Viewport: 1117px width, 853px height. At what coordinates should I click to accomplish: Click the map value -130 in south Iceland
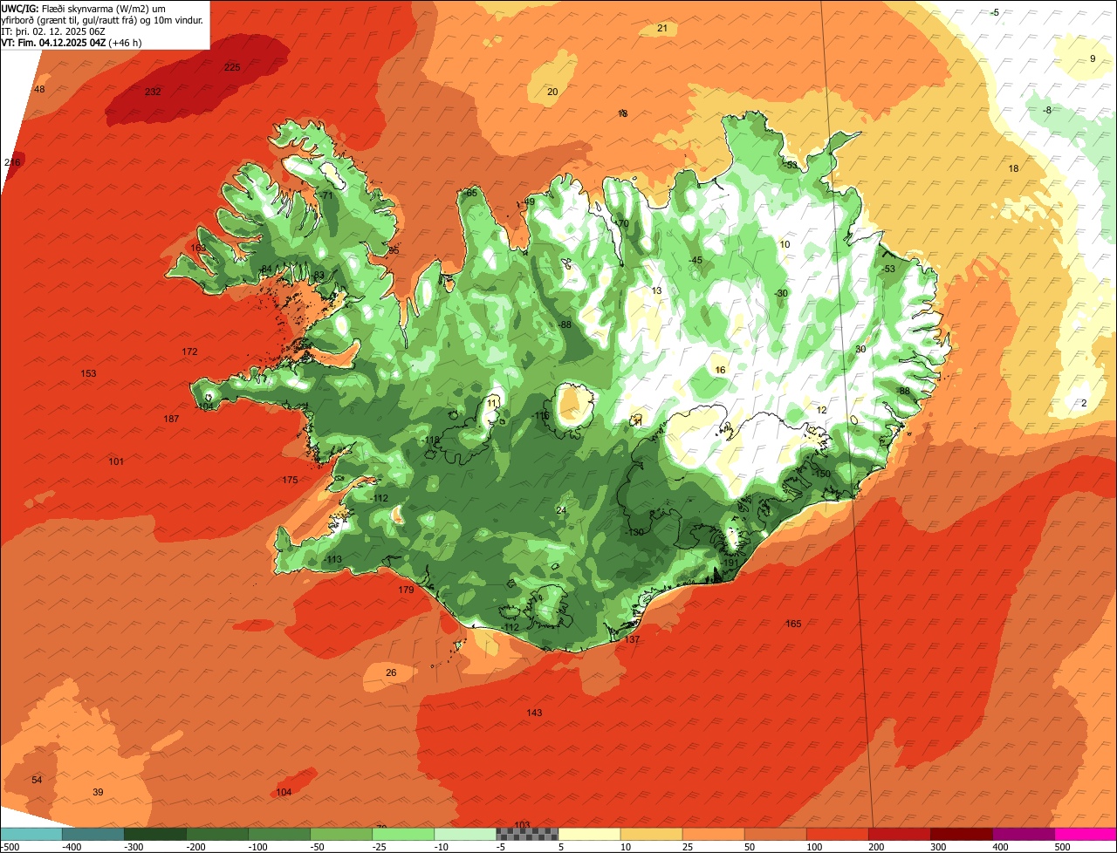pos(634,532)
